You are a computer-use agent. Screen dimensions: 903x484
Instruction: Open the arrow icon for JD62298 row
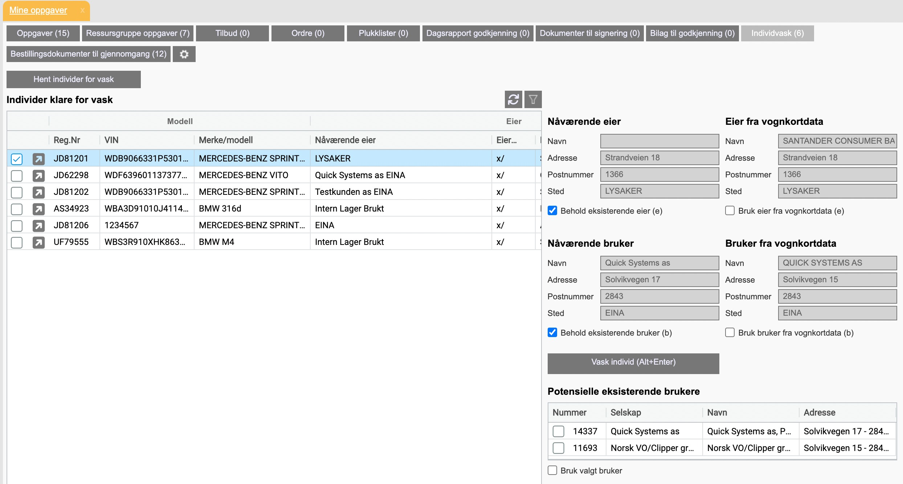(38, 176)
